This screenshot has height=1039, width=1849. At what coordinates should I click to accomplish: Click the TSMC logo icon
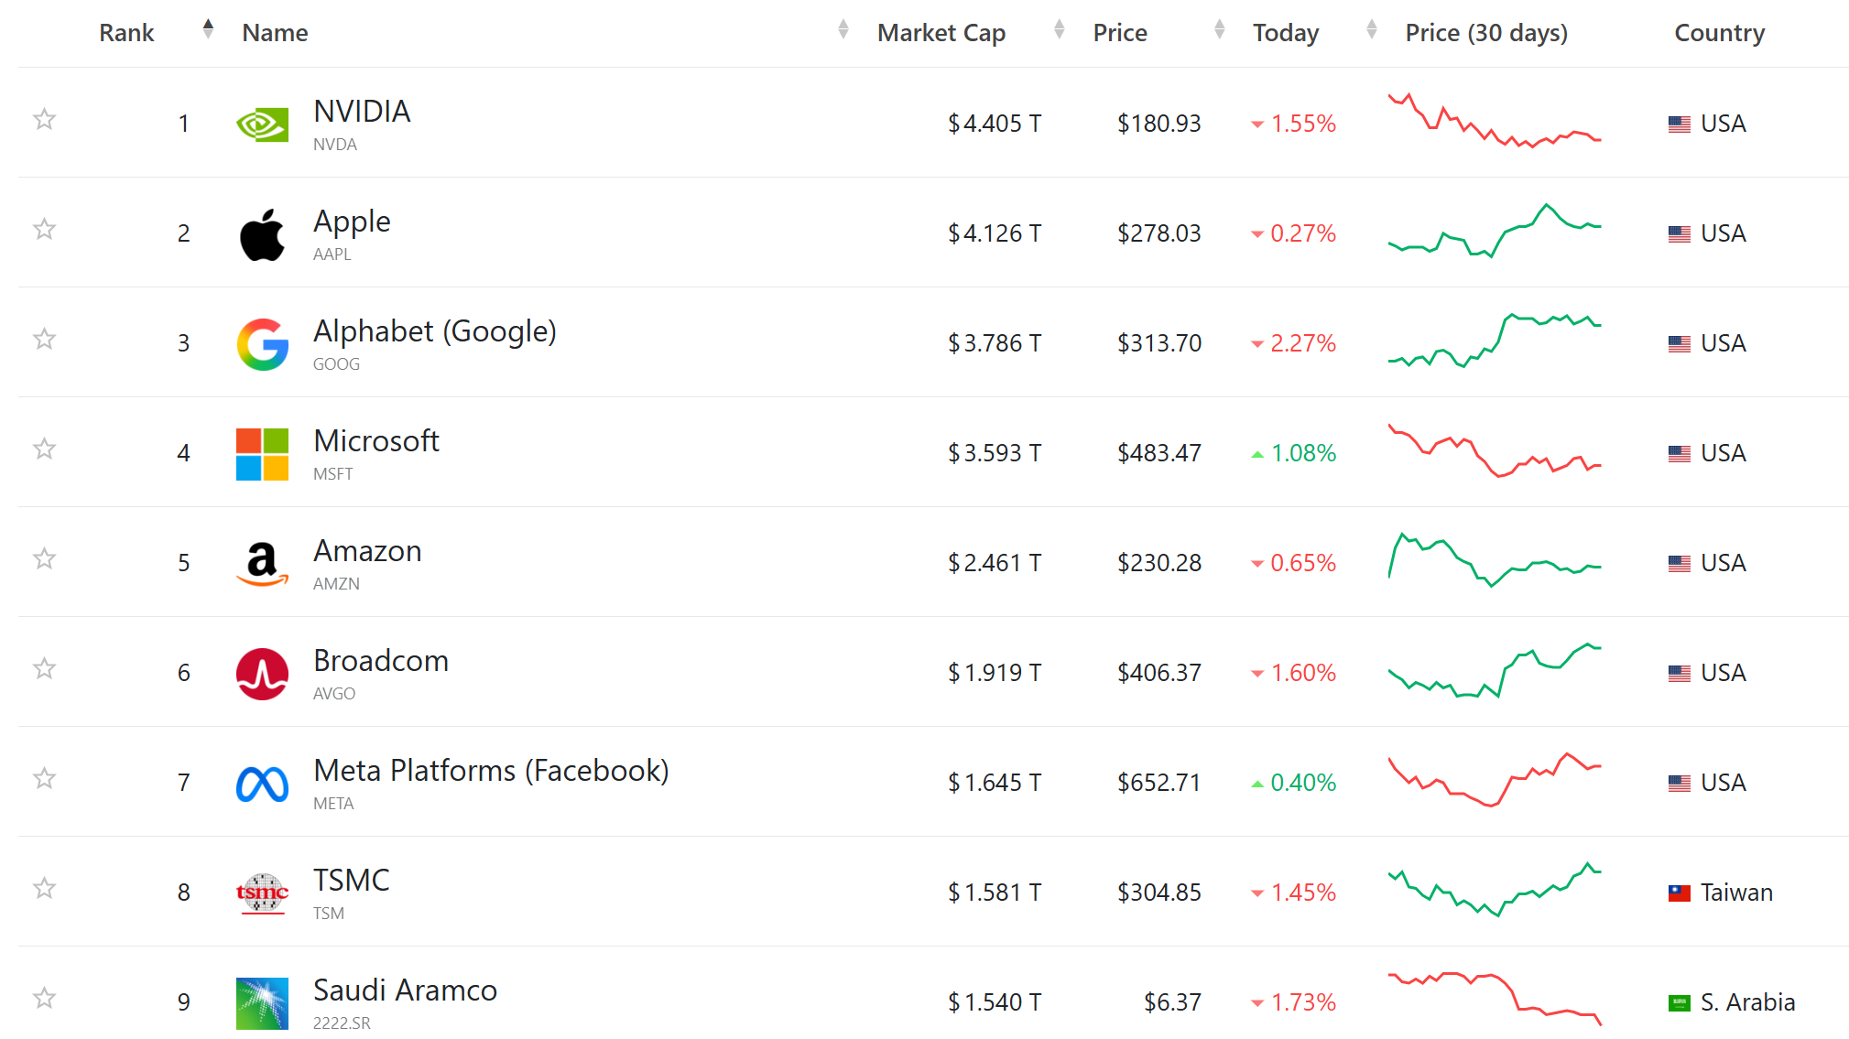[x=262, y=893]
